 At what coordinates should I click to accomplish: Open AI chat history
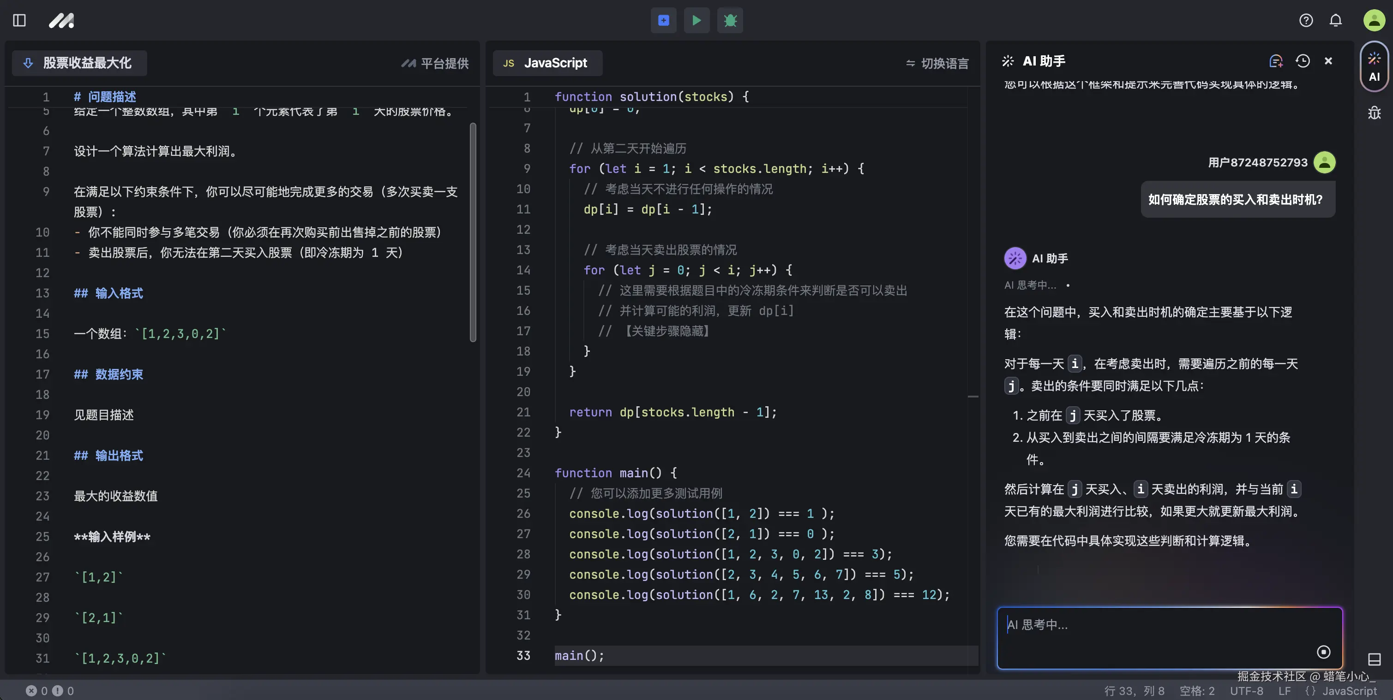pyautogui.click(x=1302, y=60)
